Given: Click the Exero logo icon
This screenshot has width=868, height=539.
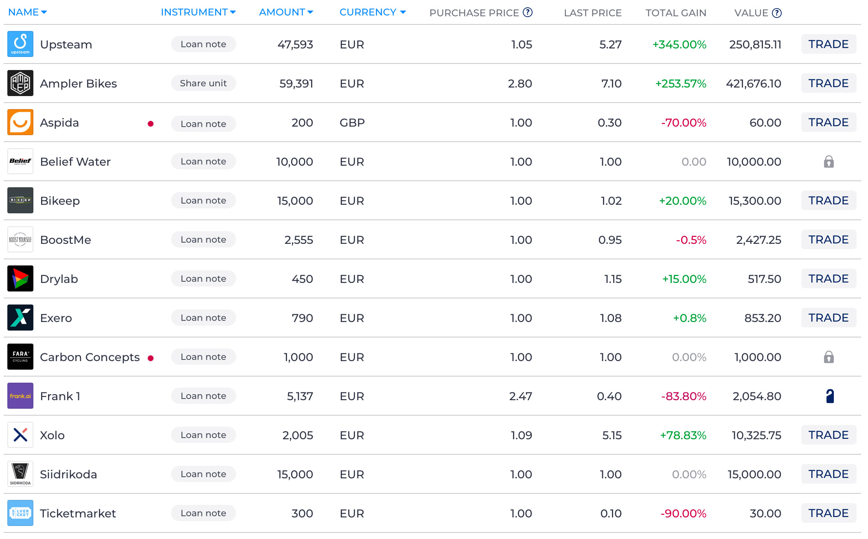Looking at the screenshot, I should point(20,318).
